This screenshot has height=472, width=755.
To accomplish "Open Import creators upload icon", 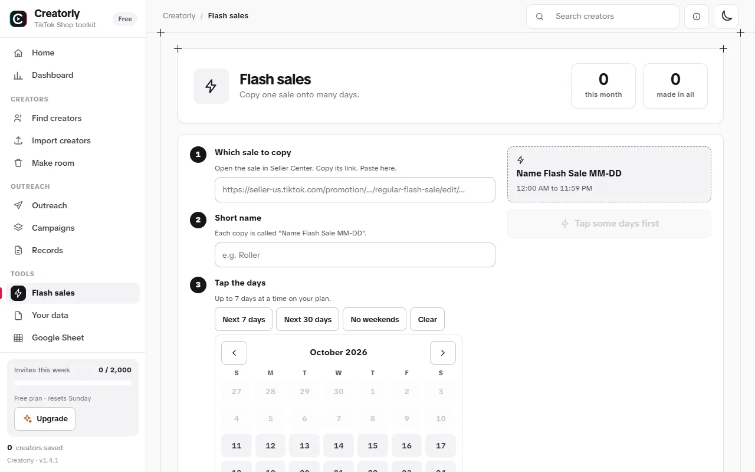I will click(18, 140).
